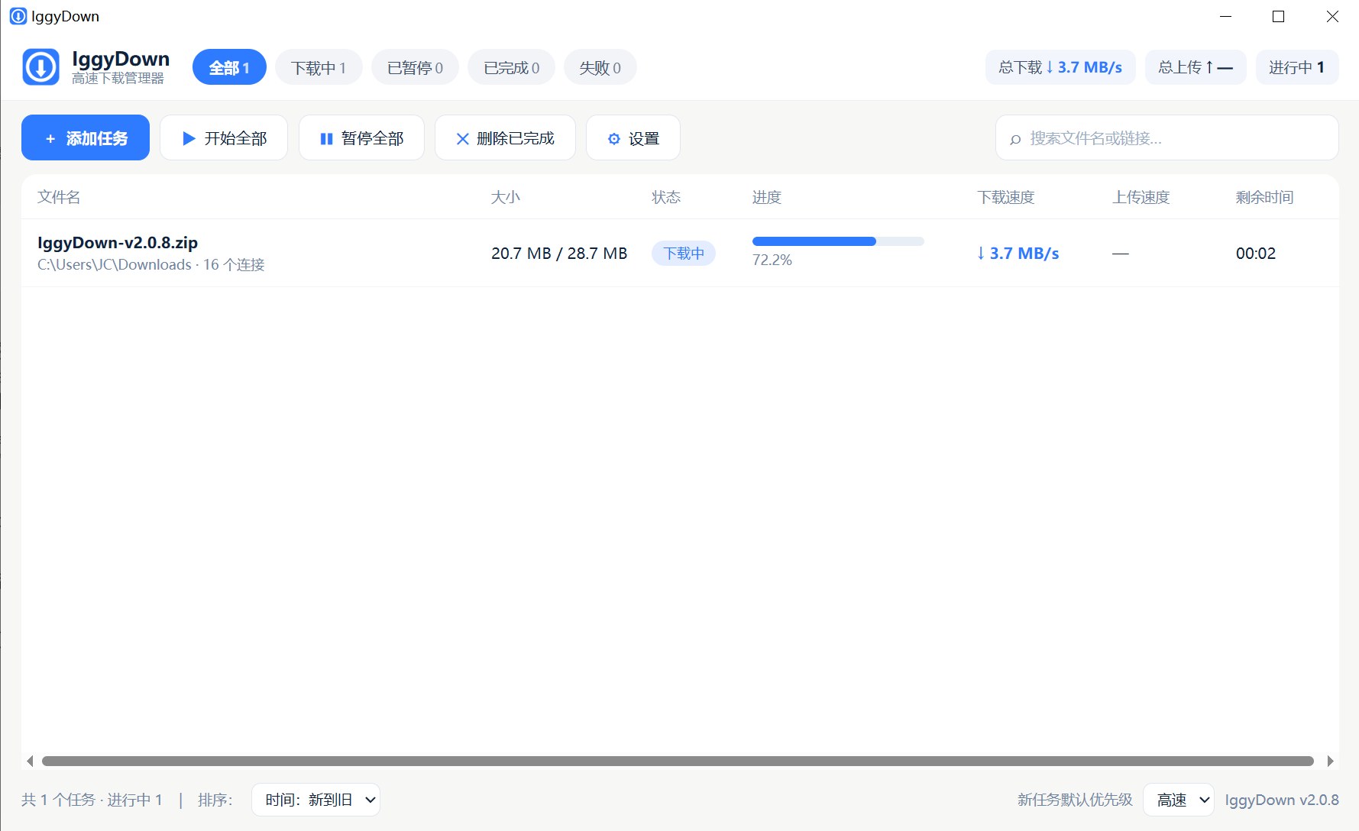Delete completed tasks

[x=505, y=137]
